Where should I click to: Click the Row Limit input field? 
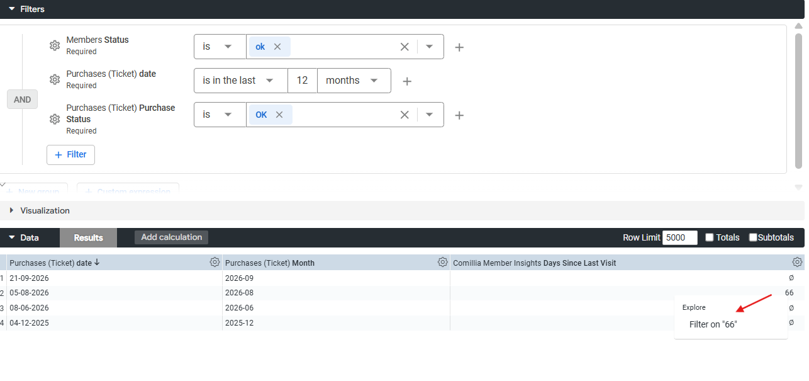(x=680, y=237)
